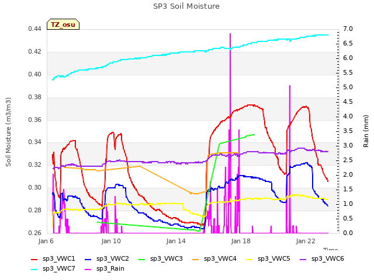Click the sp3_Rain magenta legend swatch

(88, 269)
